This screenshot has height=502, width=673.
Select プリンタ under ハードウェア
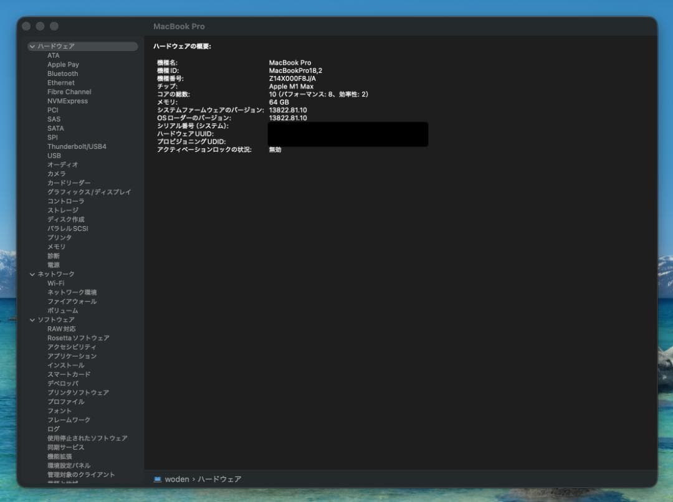point(60,238)
